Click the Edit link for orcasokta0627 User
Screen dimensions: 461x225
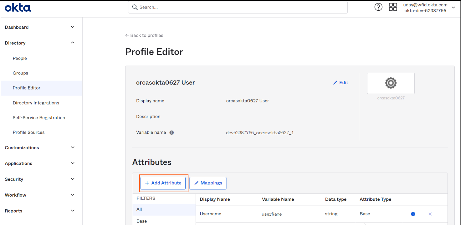click(341, 82)
